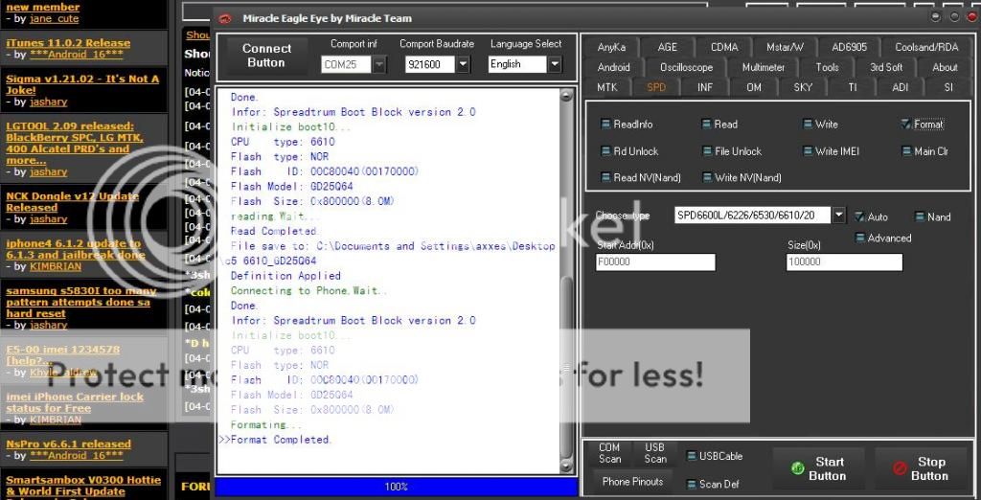Select the OM tab
The height and width of the screenshot is (500, 981).
[x=754, y=87]
